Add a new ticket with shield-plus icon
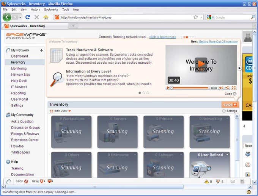The width and height of the screenshot is (258, 196). pyautogui.click(x=42, y=181)
